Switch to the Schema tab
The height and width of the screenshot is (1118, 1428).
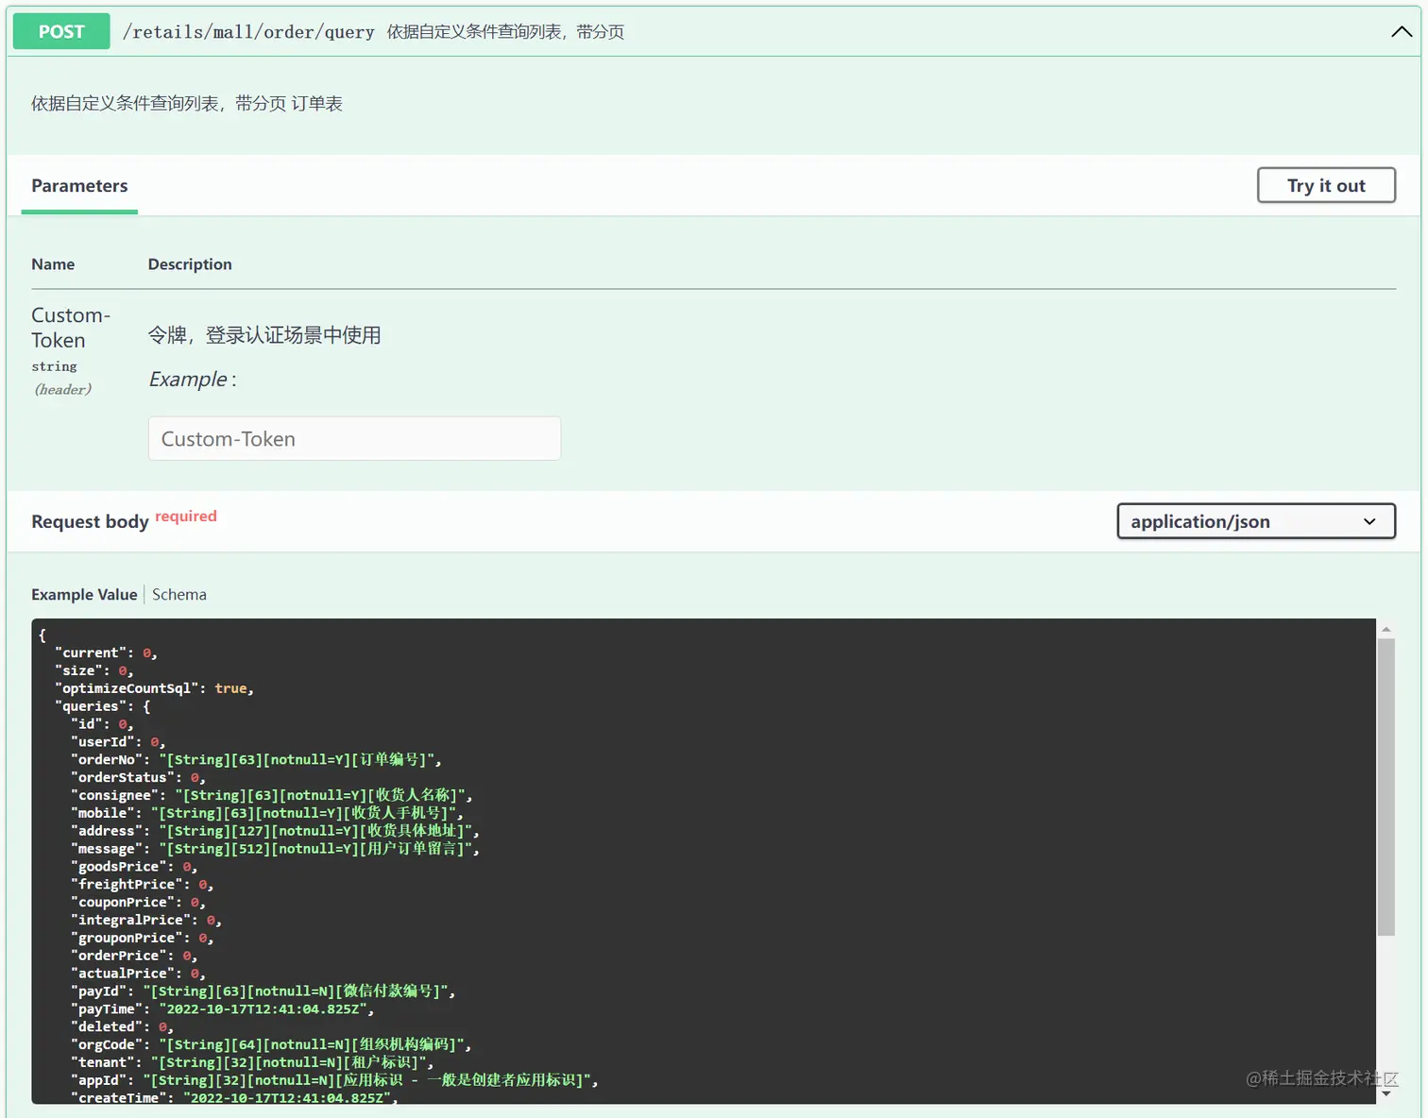click(179, 595)
